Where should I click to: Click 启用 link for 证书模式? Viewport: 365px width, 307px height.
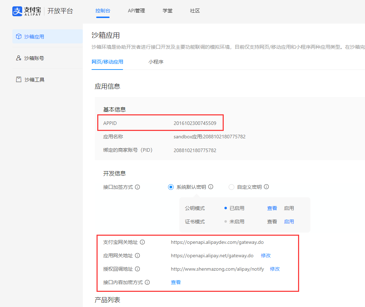click(x=289, y=222)
